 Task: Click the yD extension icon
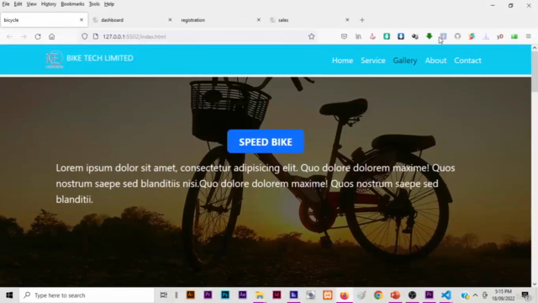click(x=500, y=36)
